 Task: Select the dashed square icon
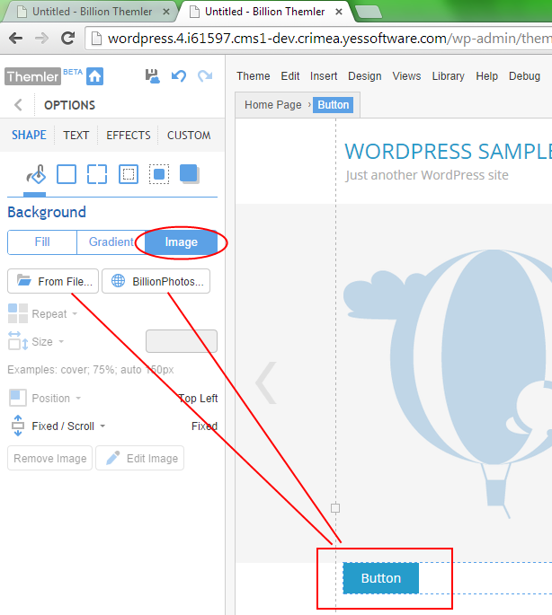pos(97,174)
